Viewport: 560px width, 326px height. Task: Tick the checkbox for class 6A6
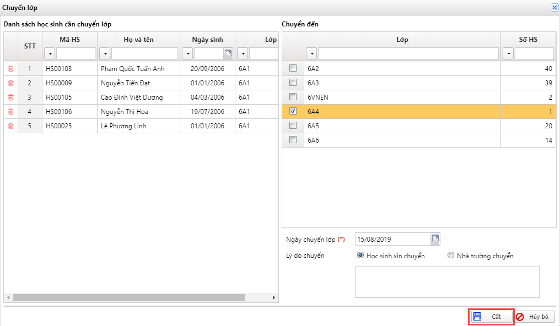[293, 140]
